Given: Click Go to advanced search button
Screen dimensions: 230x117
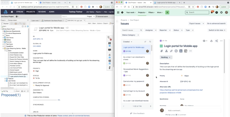Looking at the screenshot, I should [216, 23].
